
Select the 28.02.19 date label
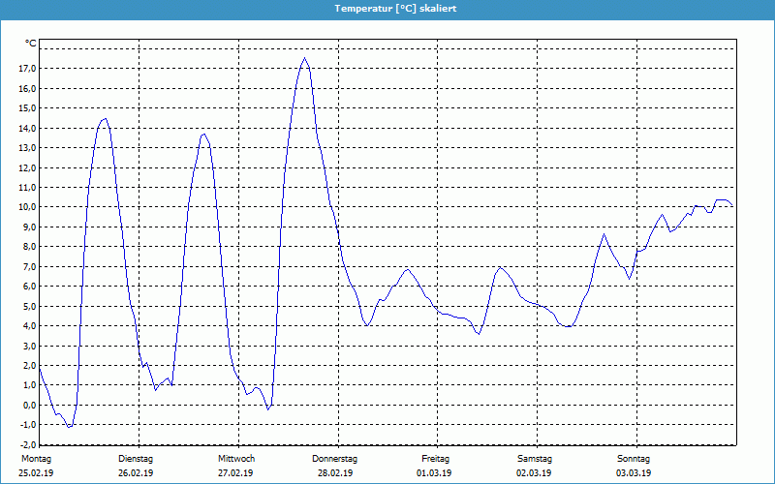pyautogui.click(x=335, y=473)
